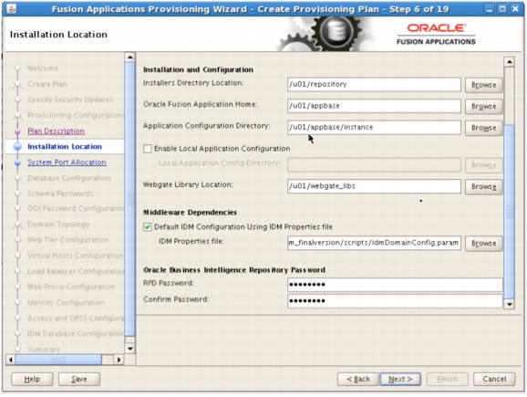This screenshot has width=527, height=397.
Task: Click the Java icon in the title bar
Action: (x=11, y=8)
